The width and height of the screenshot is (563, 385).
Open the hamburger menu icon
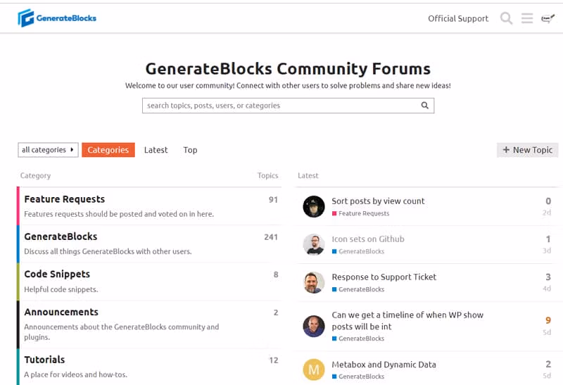tap(527, 18)
